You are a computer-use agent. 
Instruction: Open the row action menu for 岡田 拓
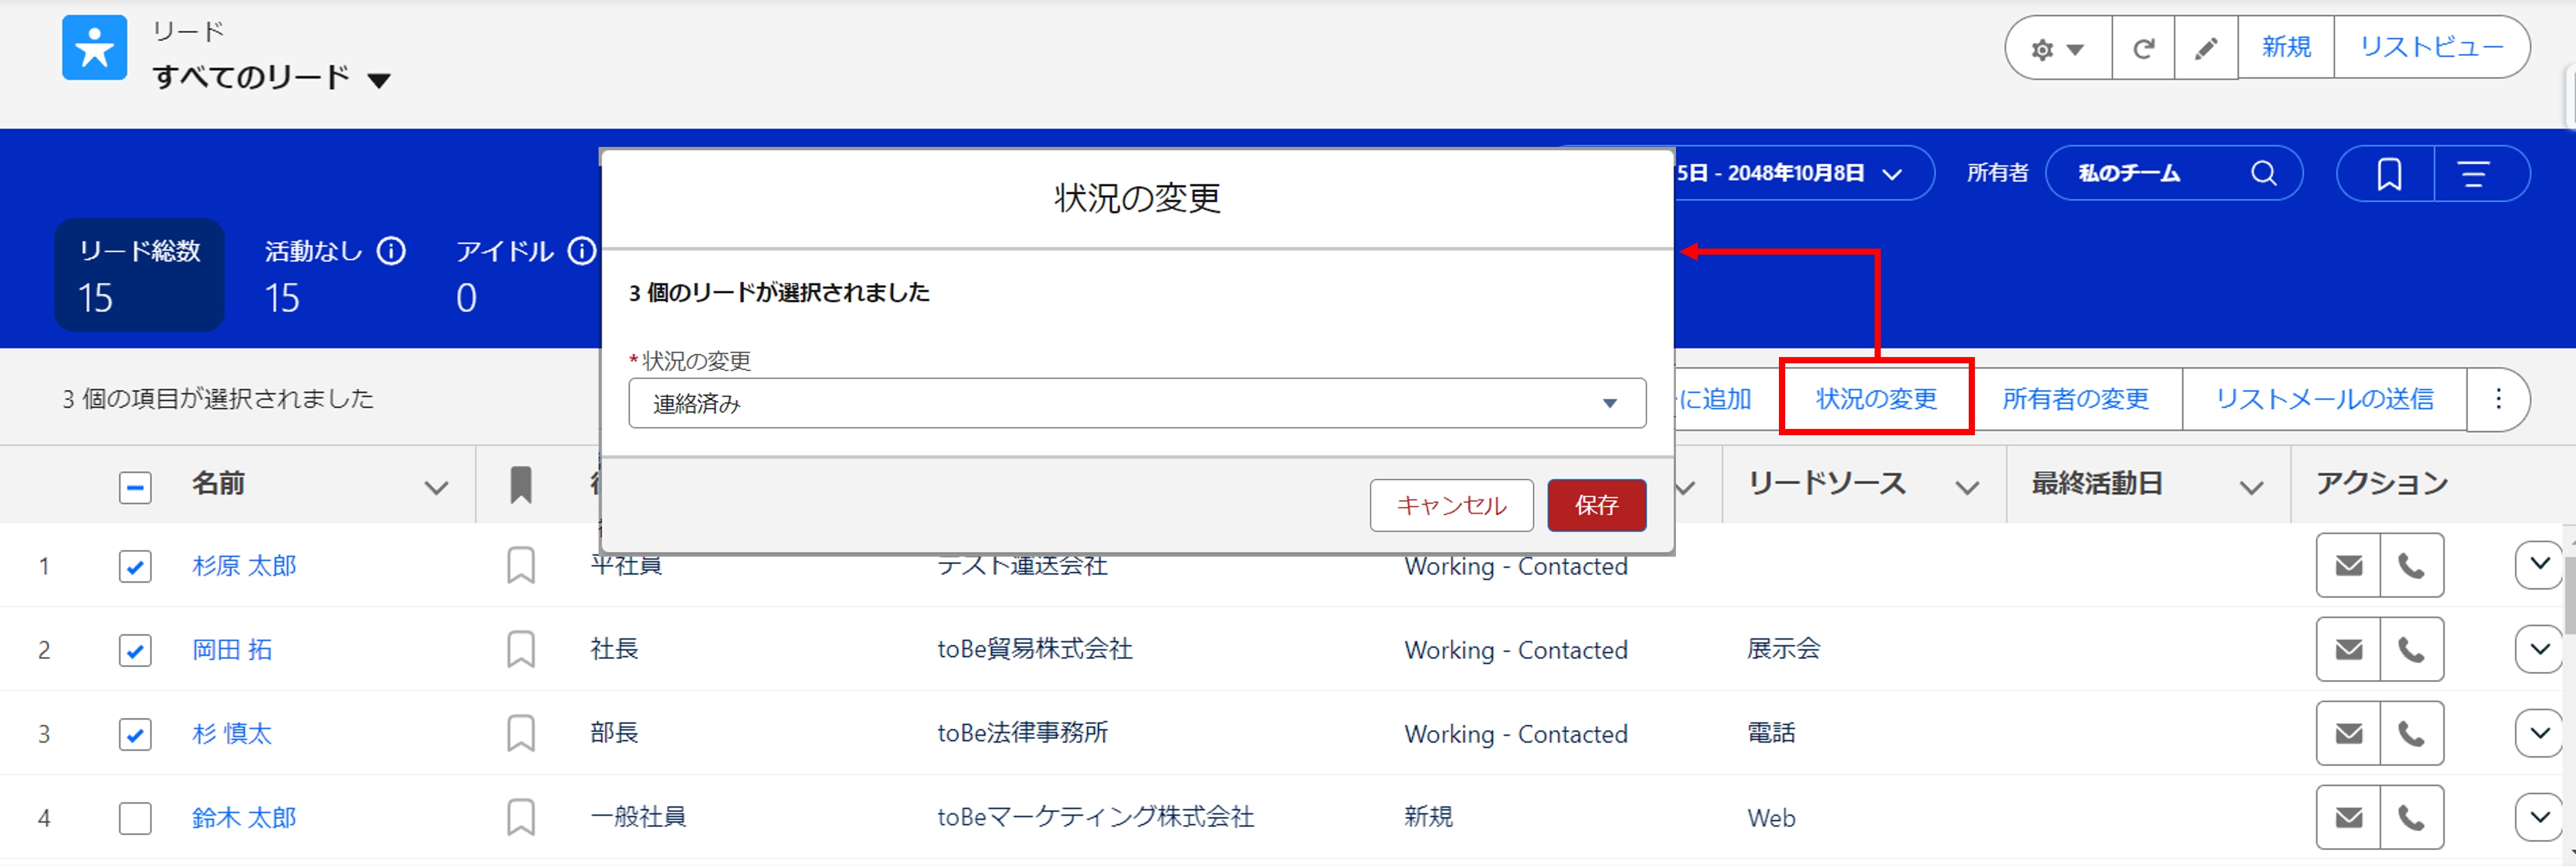click(x=2538, y=649)
